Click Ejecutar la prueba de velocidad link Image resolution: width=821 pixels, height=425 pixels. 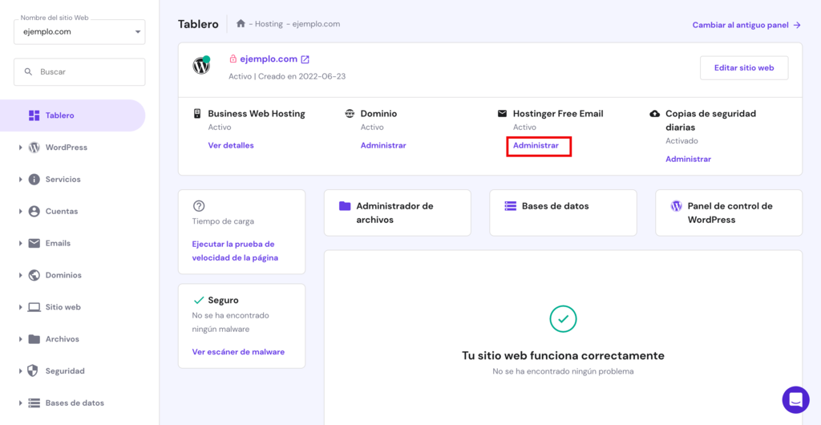[x=235, y=251]
